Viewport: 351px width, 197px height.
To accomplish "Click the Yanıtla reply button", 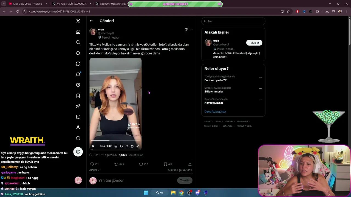I will pos(185,180).
